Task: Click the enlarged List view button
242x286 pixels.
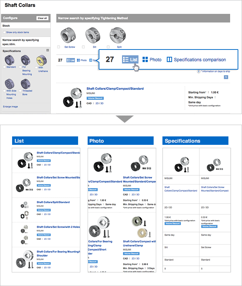Action: 130,59
